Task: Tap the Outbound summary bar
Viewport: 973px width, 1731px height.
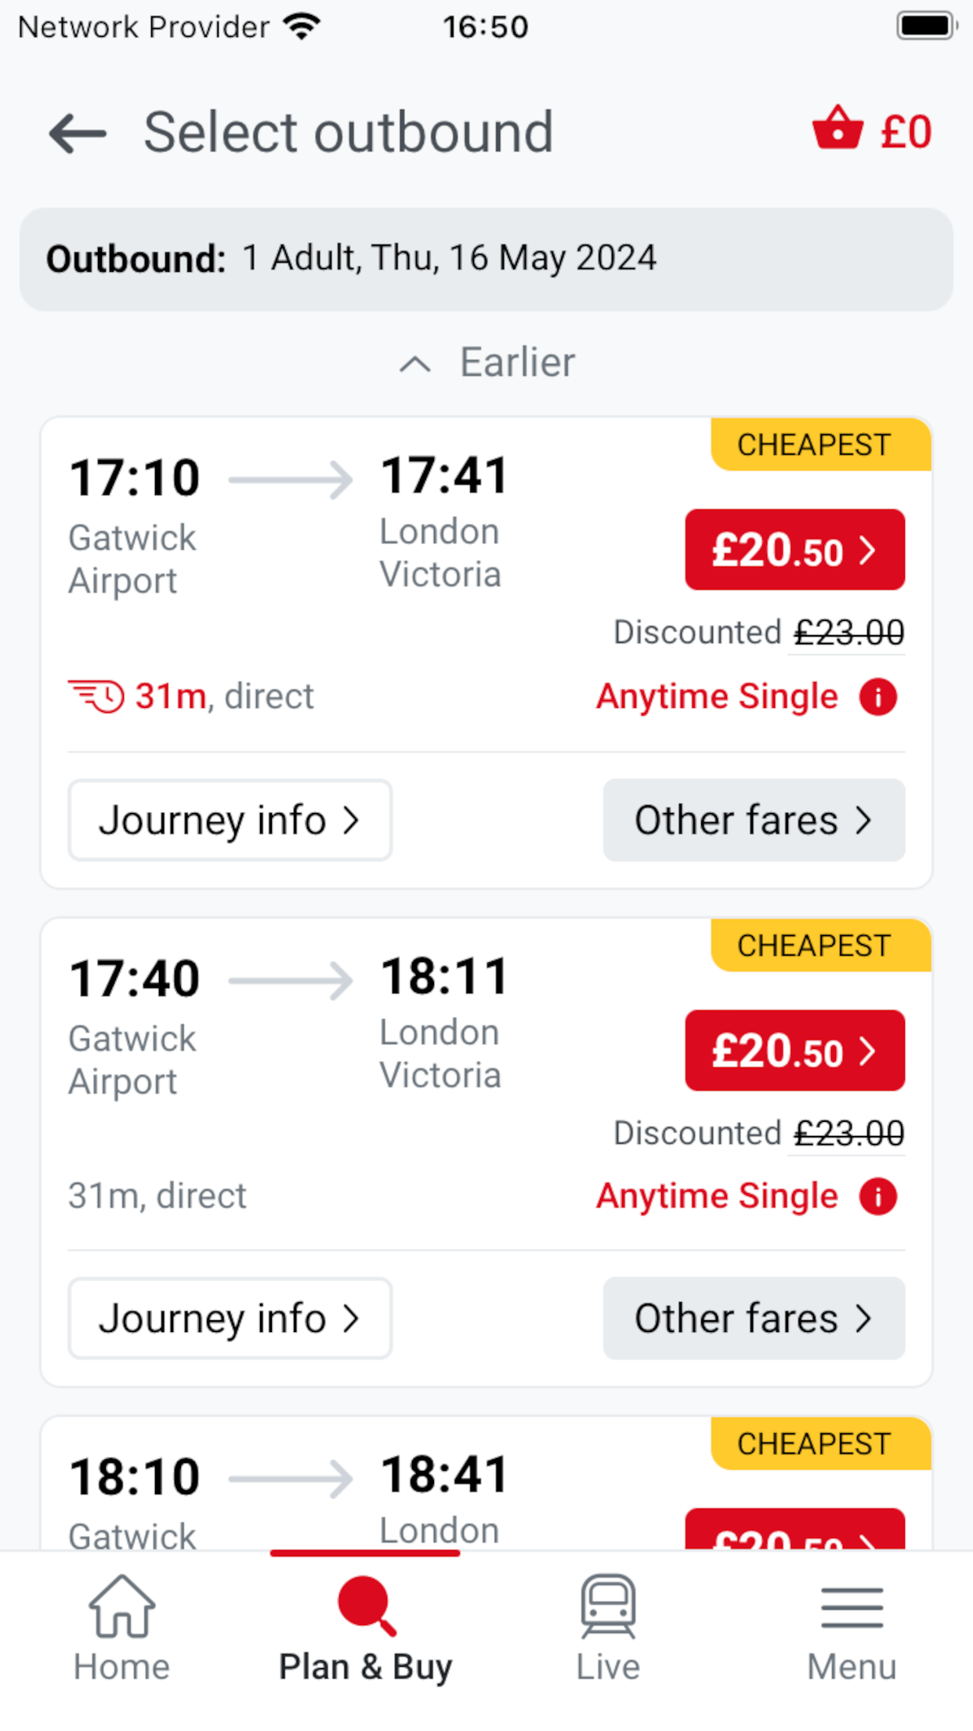Action: pyautogui.click(x=486, y=259)
